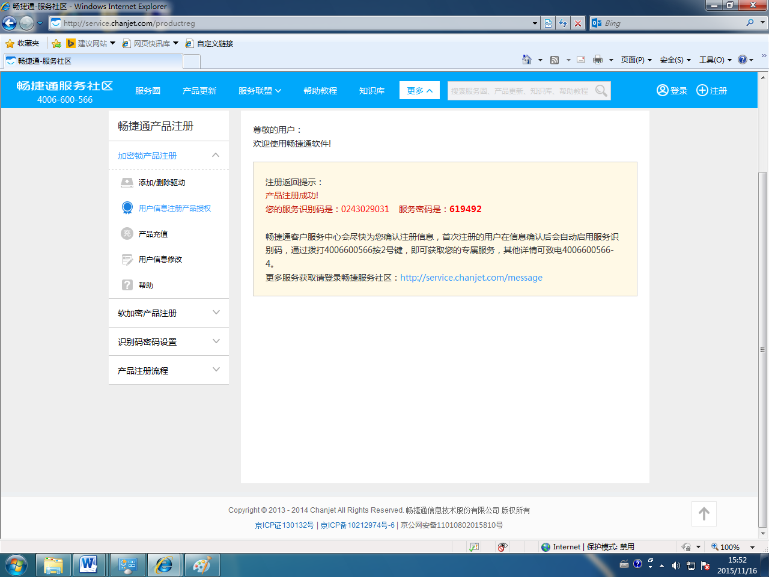Image resolution: width=769 pixels, height=577 pixels.
Task: Expand the 产品注册流程 section
Action: (216, 370)
